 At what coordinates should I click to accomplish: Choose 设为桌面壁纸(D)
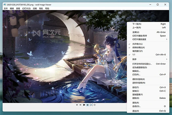pyautogui.click(x=148, y=68)
